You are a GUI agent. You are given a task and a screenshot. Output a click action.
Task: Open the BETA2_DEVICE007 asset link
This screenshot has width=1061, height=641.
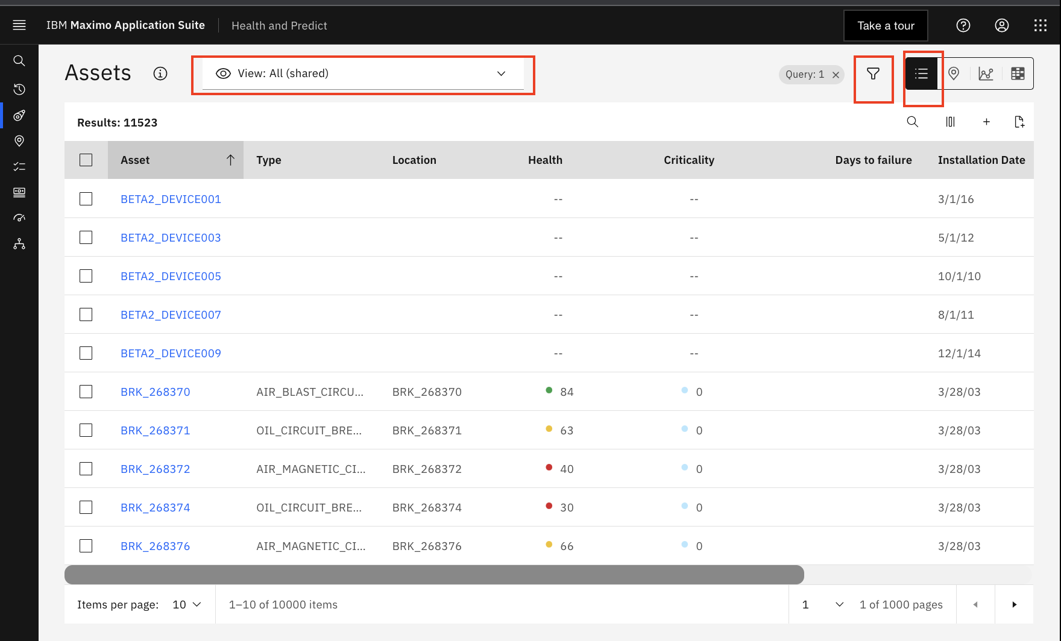(171, 314)
